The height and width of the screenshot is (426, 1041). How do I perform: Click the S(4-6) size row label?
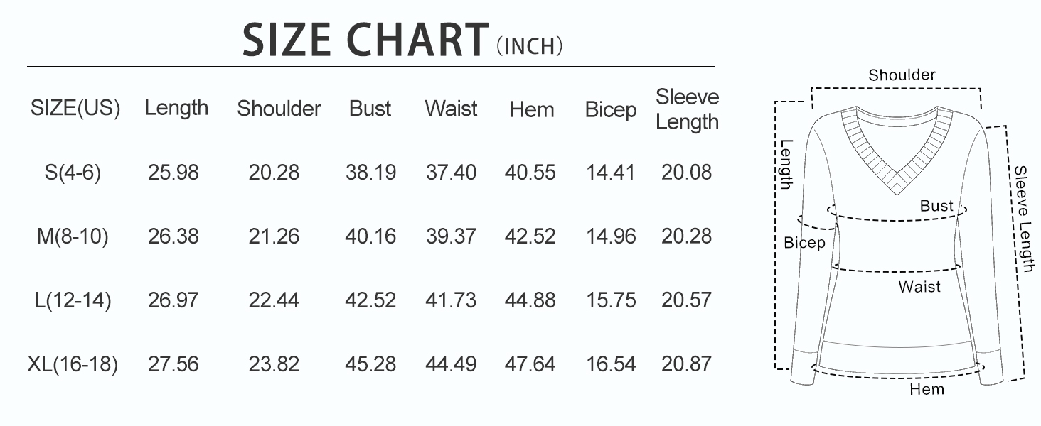click(x=73, y=173)
